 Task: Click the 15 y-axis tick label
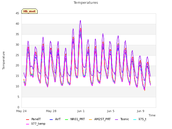tap(17, 76)
